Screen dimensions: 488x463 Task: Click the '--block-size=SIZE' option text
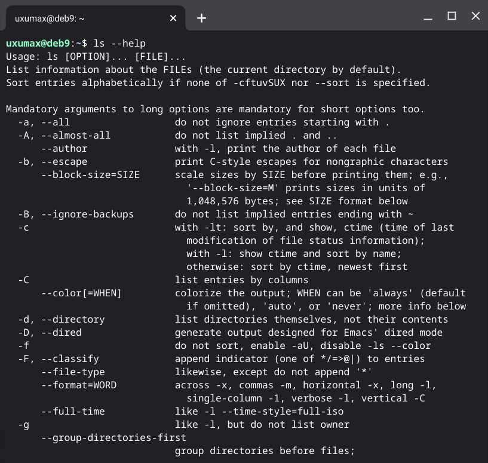coord(91,174)
